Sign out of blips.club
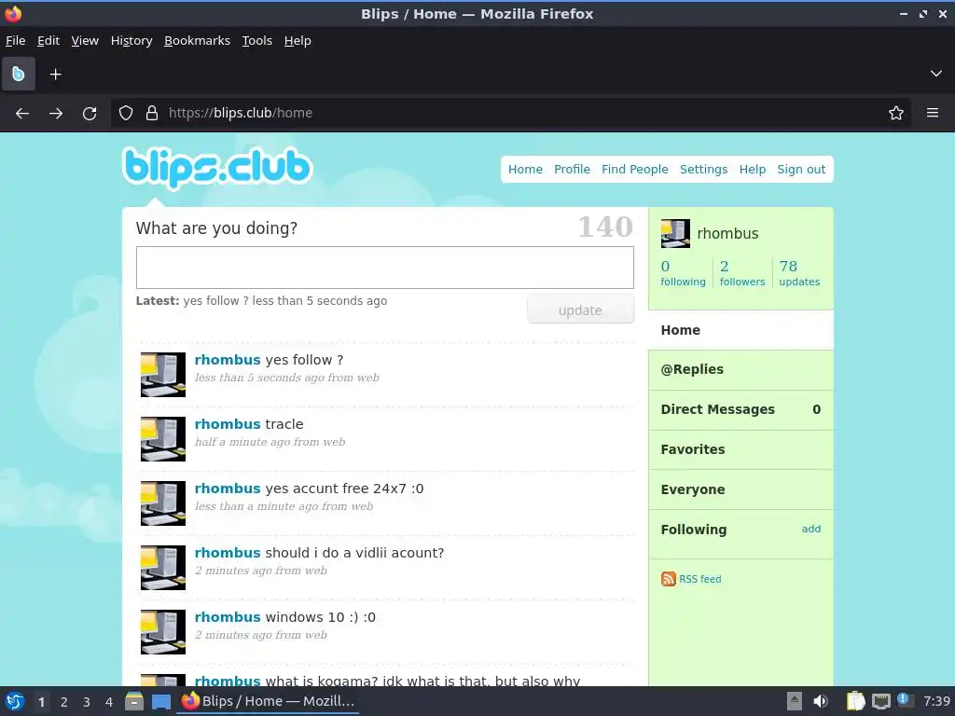The width and height of the screenshot is (955, 716). coord(801,170)
